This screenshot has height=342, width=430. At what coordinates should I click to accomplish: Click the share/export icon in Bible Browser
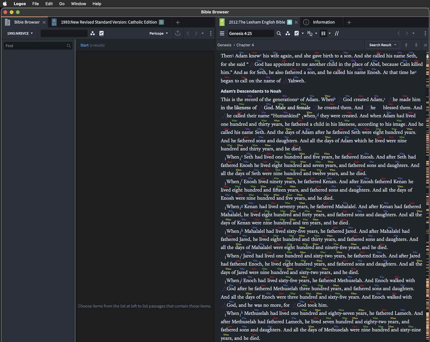click(178, 33)
